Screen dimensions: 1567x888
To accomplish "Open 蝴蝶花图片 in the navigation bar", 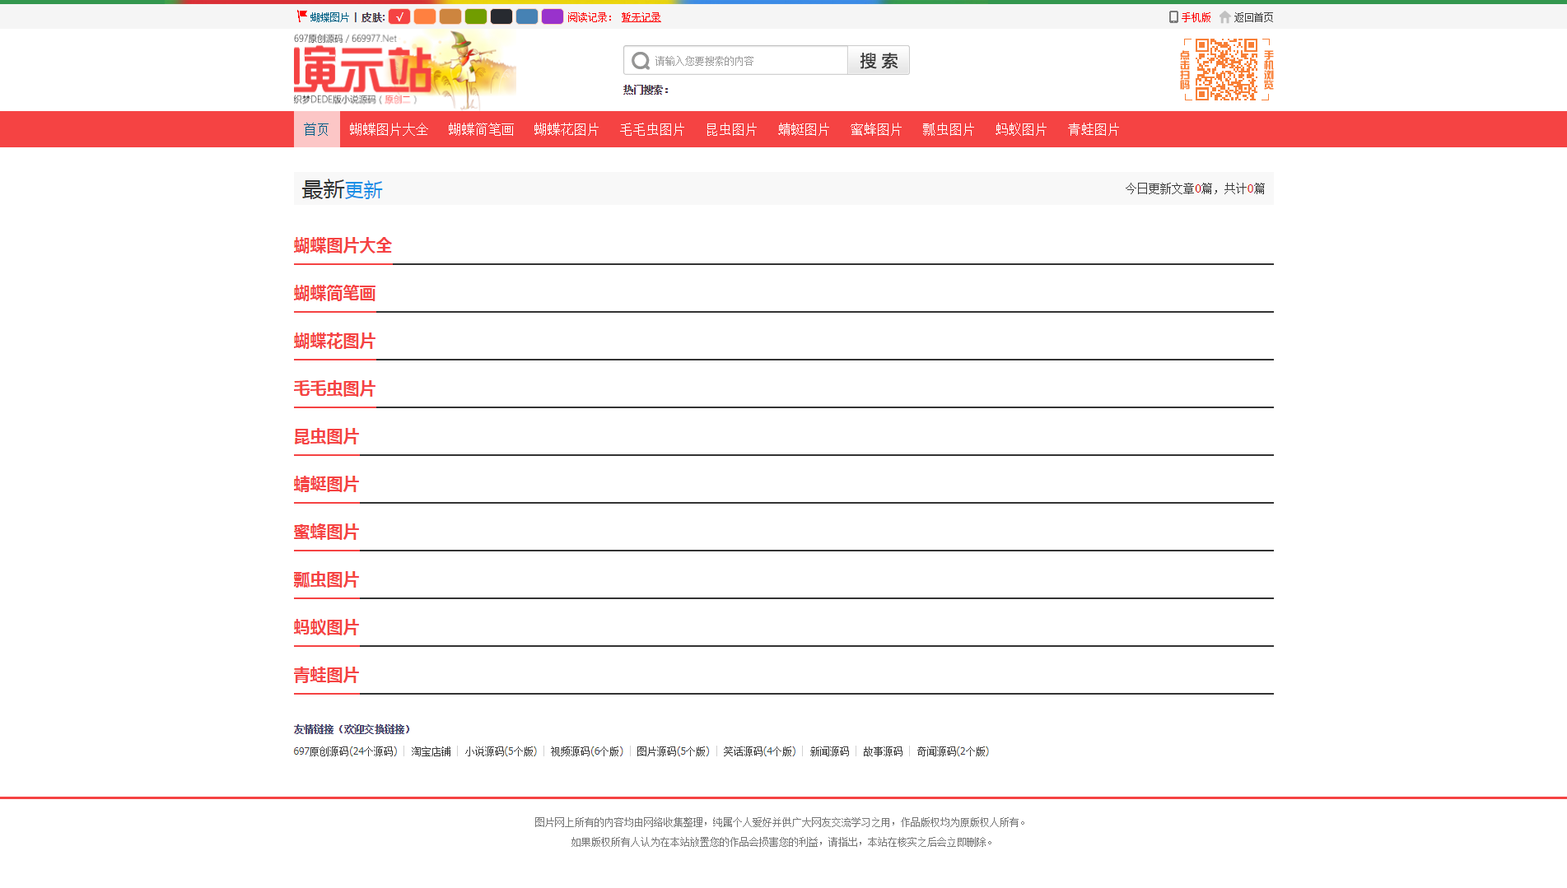I will point(567,129).
